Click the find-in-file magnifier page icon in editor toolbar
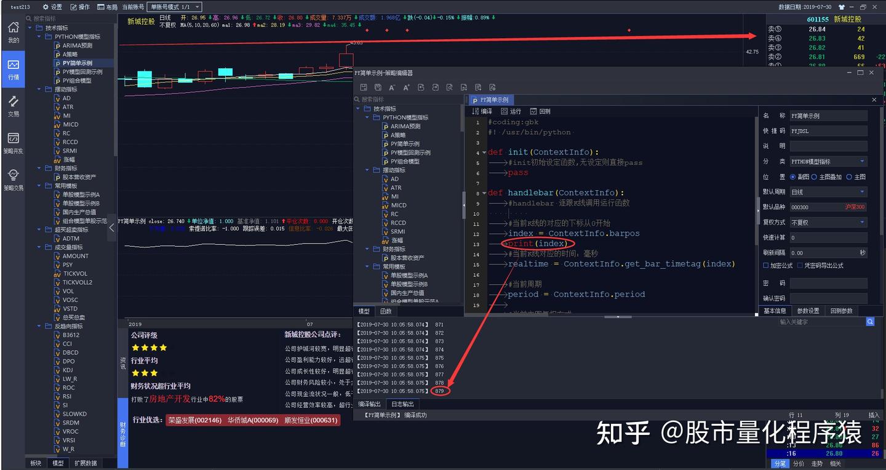Screen dimensions: 886x470 pyautogui.click(x=449, y=87)
